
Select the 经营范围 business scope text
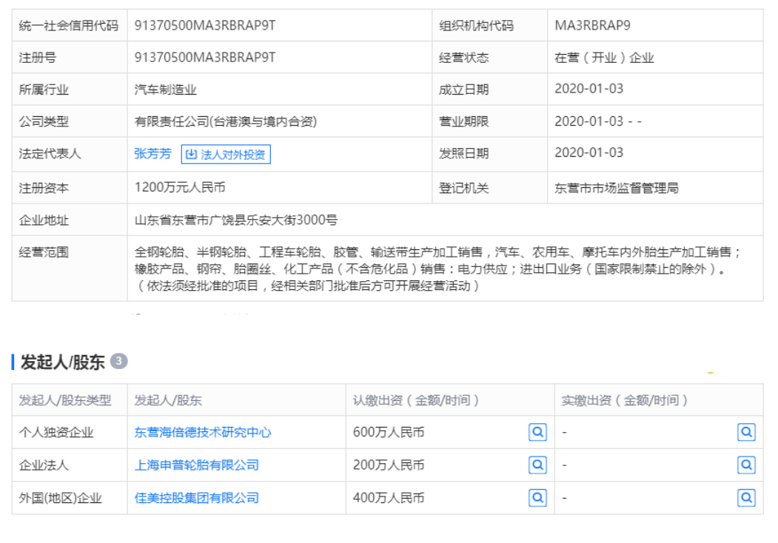(438, 269)
